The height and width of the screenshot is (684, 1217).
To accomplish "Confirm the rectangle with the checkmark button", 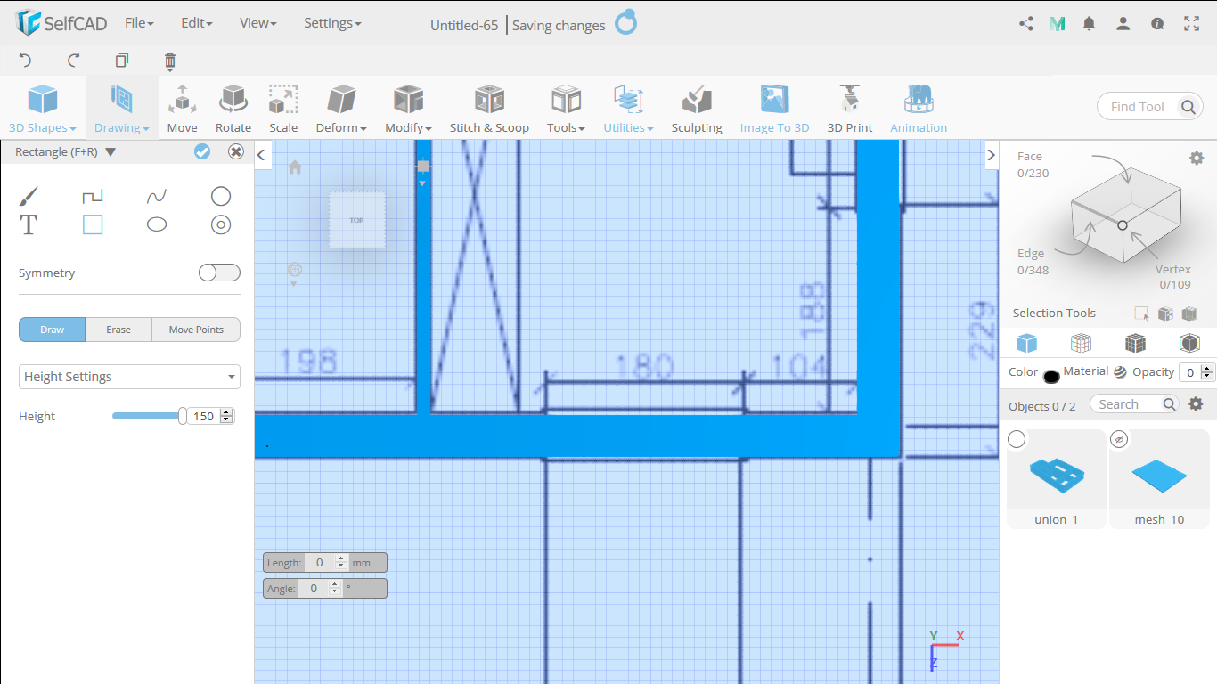I will pos(202,151).
